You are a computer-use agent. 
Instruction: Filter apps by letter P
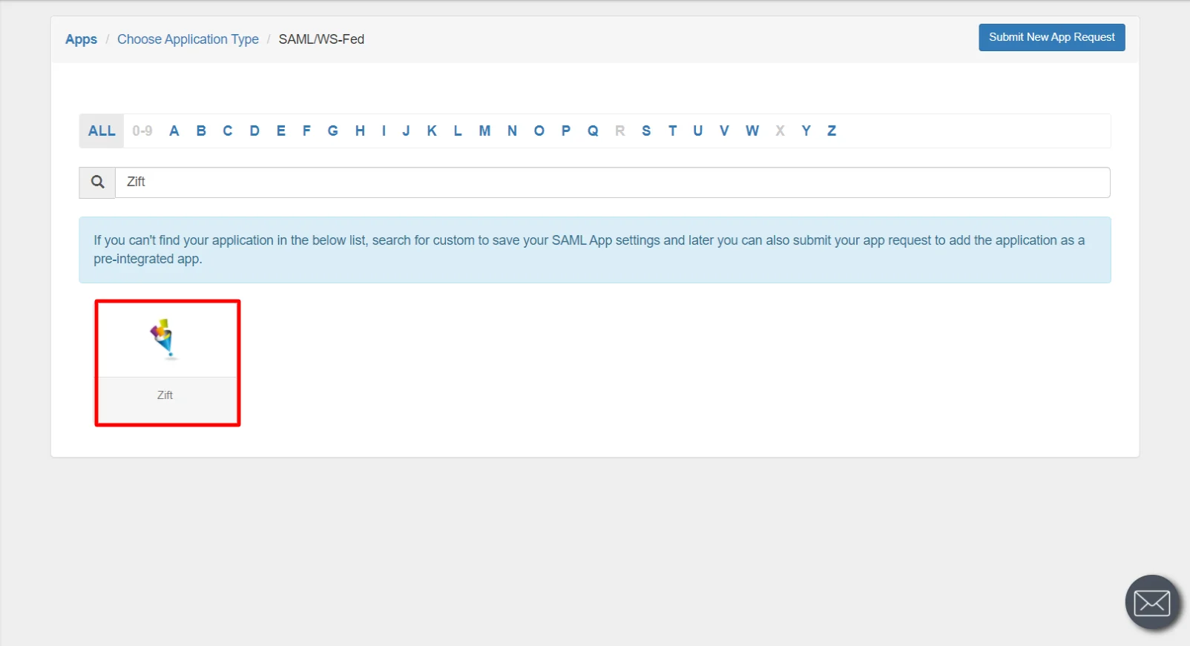(x=566, y=131)
